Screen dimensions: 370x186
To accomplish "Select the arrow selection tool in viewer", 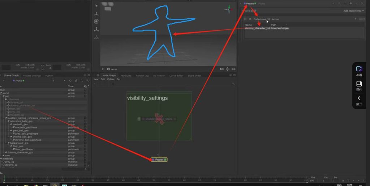I will pos(96,6).
